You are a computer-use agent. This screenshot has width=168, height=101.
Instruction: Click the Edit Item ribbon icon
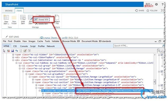coord(30,17)
